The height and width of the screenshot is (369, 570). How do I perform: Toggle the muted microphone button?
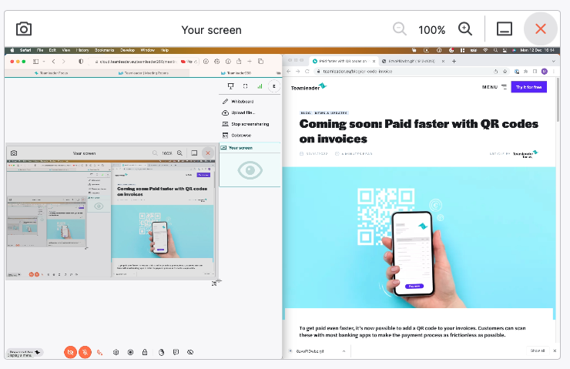(x=85, y=352)
